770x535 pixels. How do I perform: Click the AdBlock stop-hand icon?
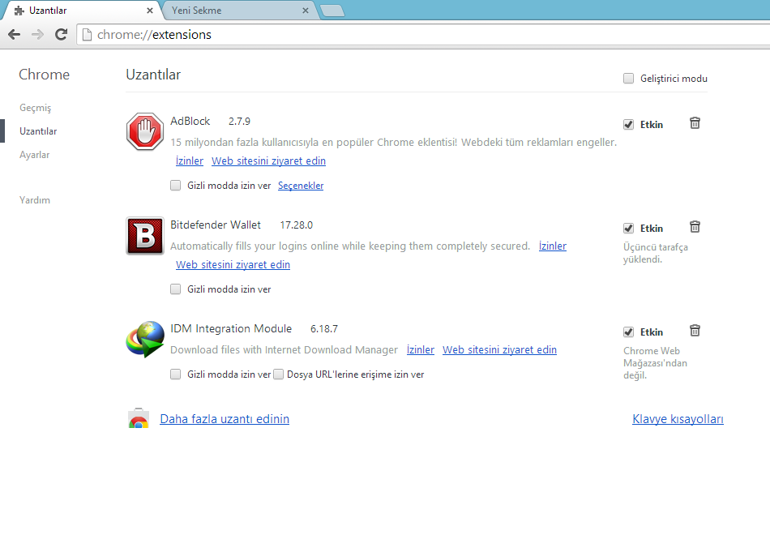pyautogui.click(x=145, y=131)
